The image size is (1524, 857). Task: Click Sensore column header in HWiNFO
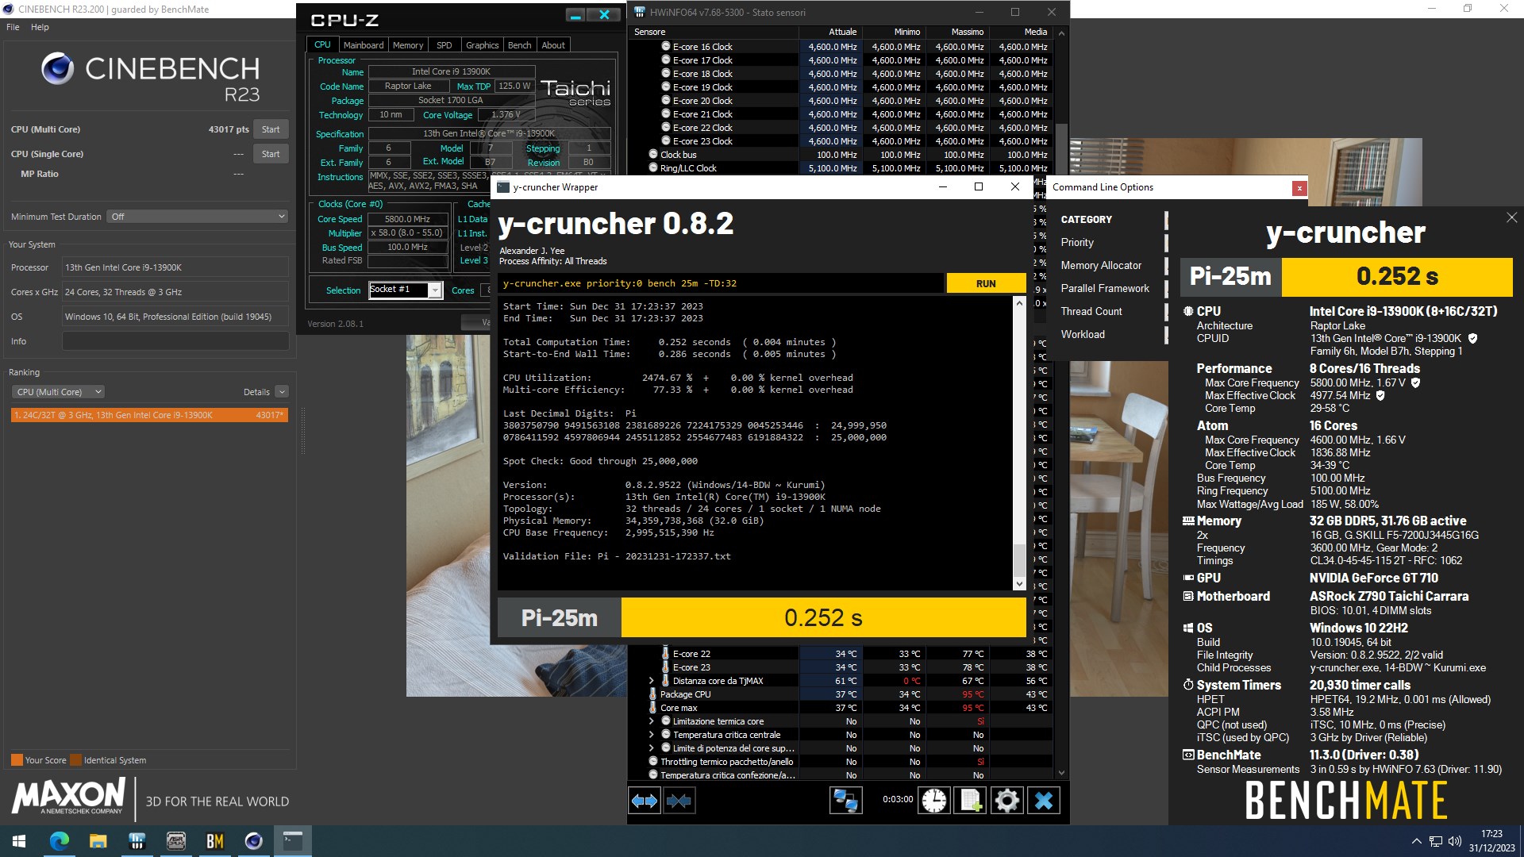pos(714,32)
